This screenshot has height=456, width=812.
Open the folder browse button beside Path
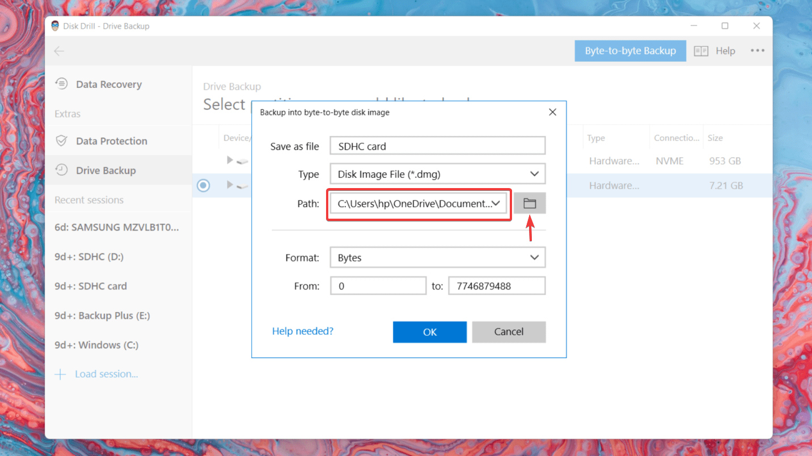pos(530,203)
